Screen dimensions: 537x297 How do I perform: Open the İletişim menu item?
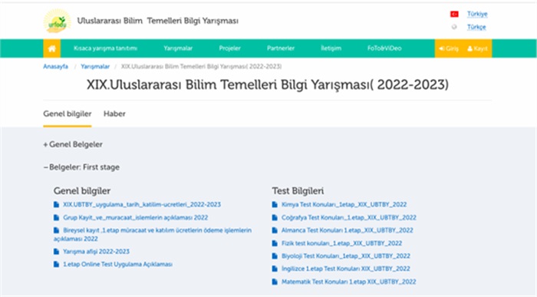(331, 48)
